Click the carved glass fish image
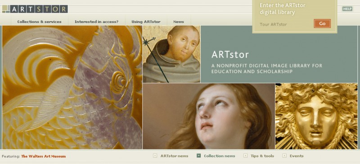 click(x=72, y=87)
